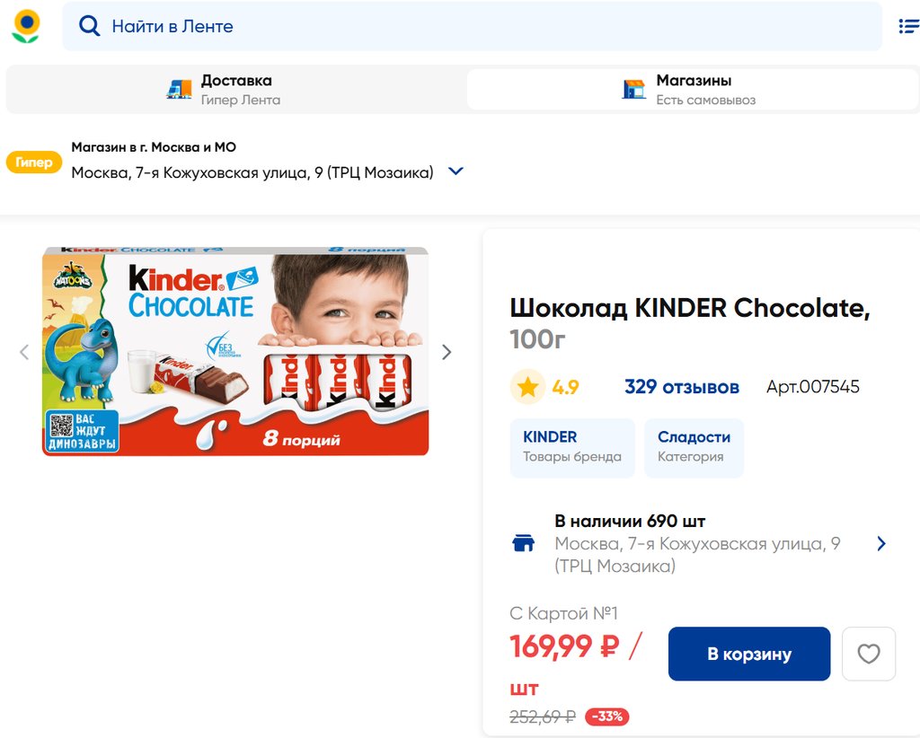Open KINDER brand products chip
920x738 pixels.
pos(572,447)
